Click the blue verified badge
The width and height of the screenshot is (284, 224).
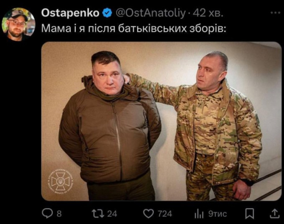108,13
